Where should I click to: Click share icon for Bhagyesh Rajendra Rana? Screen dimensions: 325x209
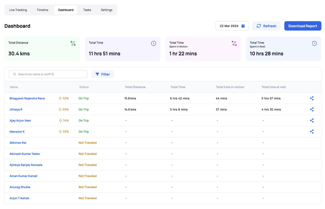[312, 99]
